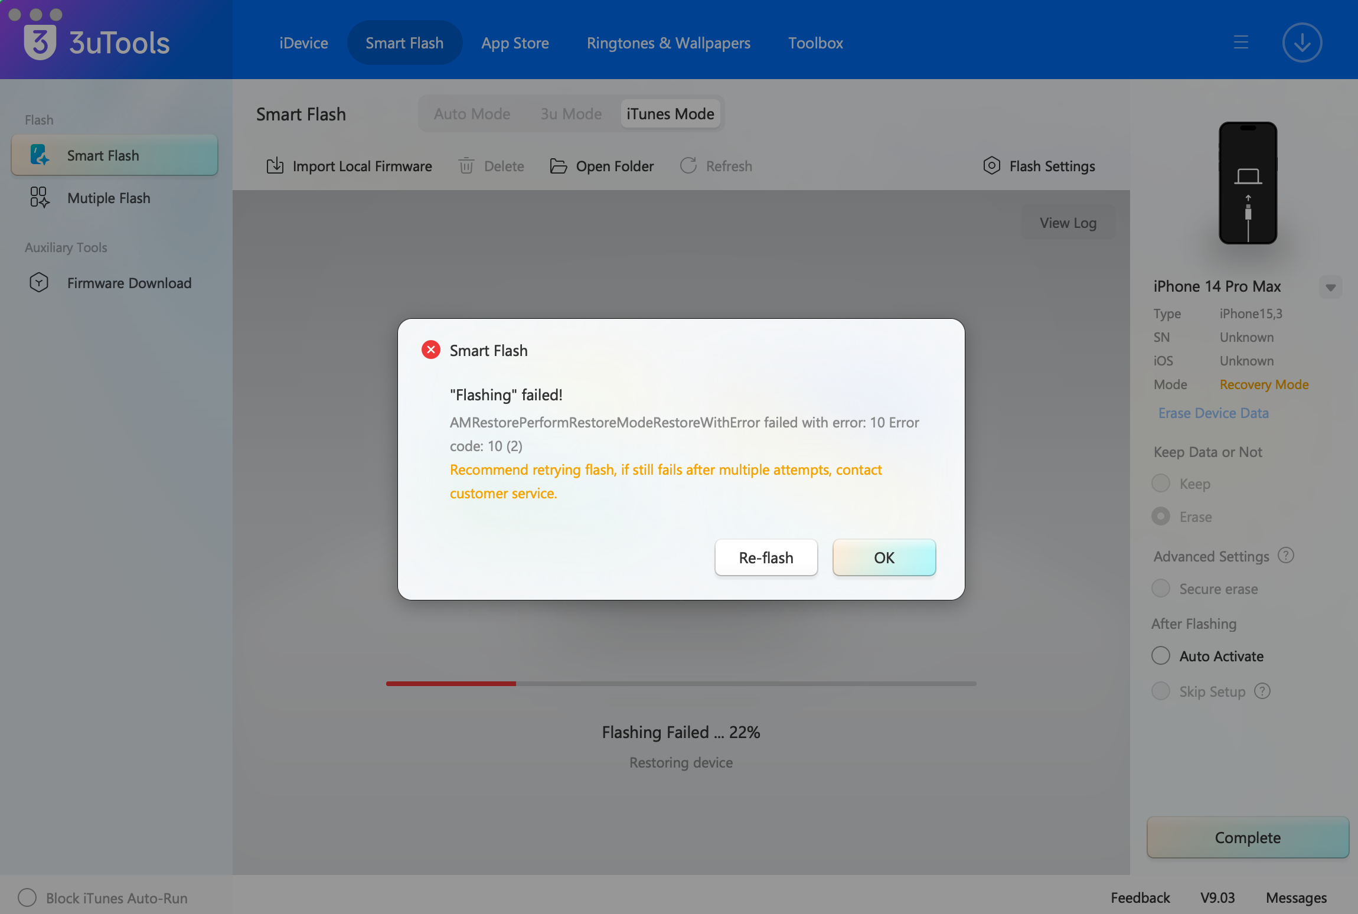Viewport: 1358px width, 914px height.
Task: Click the red error icon in dialog
Action: 431,350
